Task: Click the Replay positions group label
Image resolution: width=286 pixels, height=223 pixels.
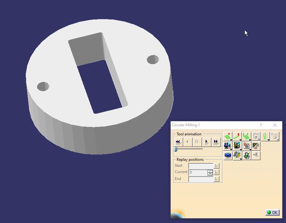Action: [190, 160]
